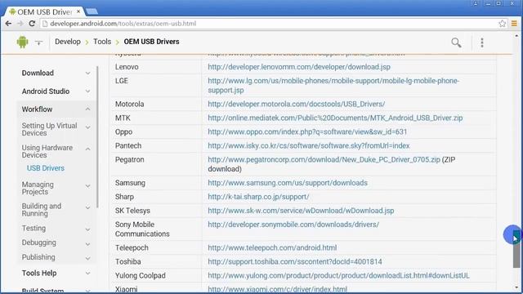Expand the Testing section chevron
523x294 pixels.
(87, 229)
